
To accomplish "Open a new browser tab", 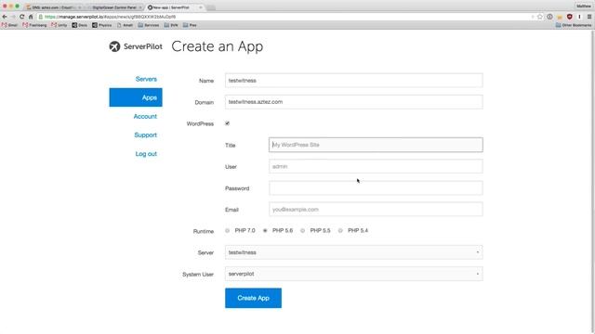I will (211, 7).
